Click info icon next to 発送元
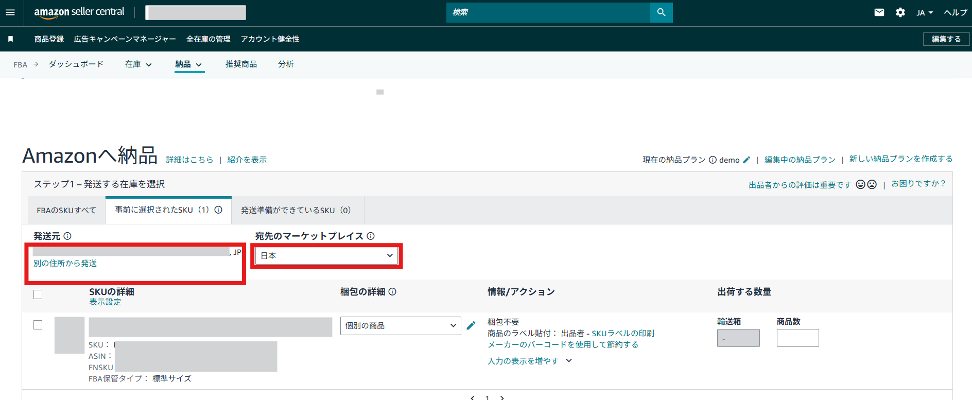 tap(67, 236)
